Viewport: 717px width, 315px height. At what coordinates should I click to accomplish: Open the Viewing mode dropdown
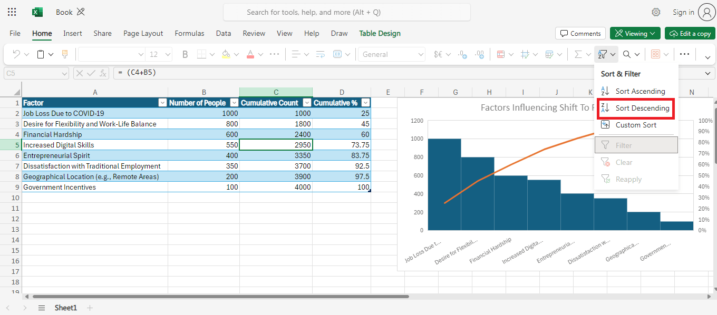[x=635, y=33]
